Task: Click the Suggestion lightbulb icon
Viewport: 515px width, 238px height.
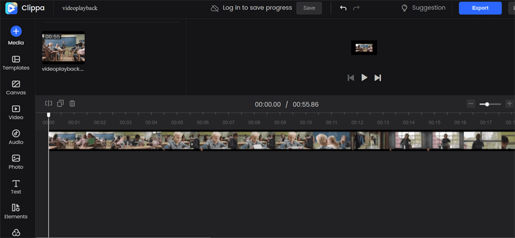Action: [405, 8]
